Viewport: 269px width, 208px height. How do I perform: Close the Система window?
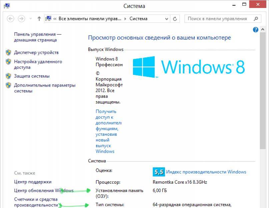click(x=258, y=4)
